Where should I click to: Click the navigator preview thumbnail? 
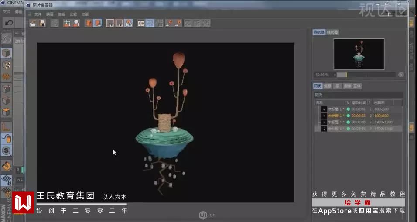pyautogui.click(x=359, y=54)
